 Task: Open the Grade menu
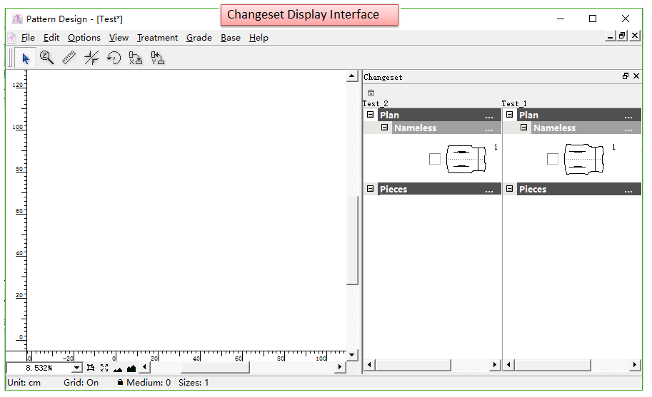(x=199, y=38)
